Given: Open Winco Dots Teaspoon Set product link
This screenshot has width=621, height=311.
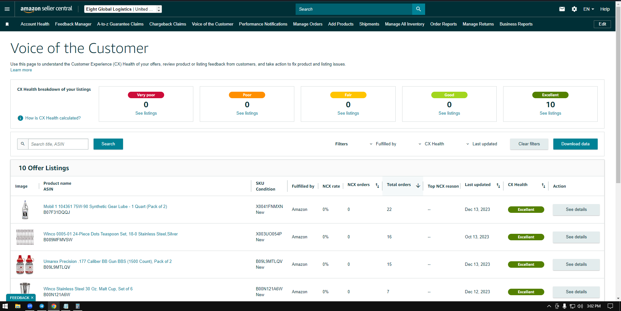Looking at the screenshot, I should [x=111, y=234].
